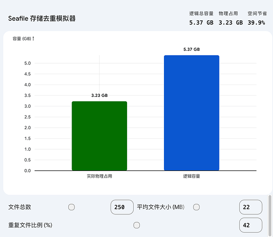Click the 空间节省 stat label
The image size is (273, 237).
pos(257,13)
